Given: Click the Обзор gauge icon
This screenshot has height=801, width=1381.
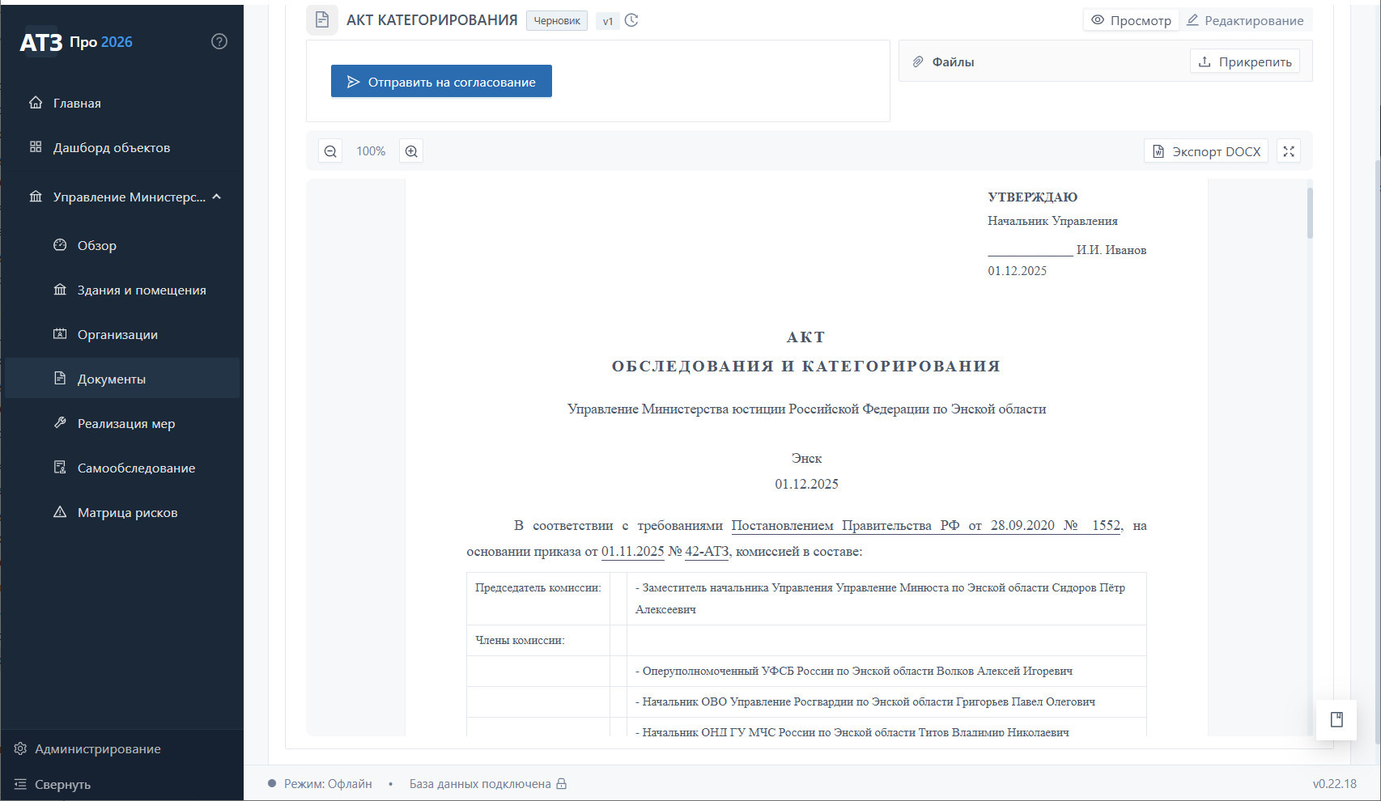Looking at the screenshot, I should pos(60,245).
